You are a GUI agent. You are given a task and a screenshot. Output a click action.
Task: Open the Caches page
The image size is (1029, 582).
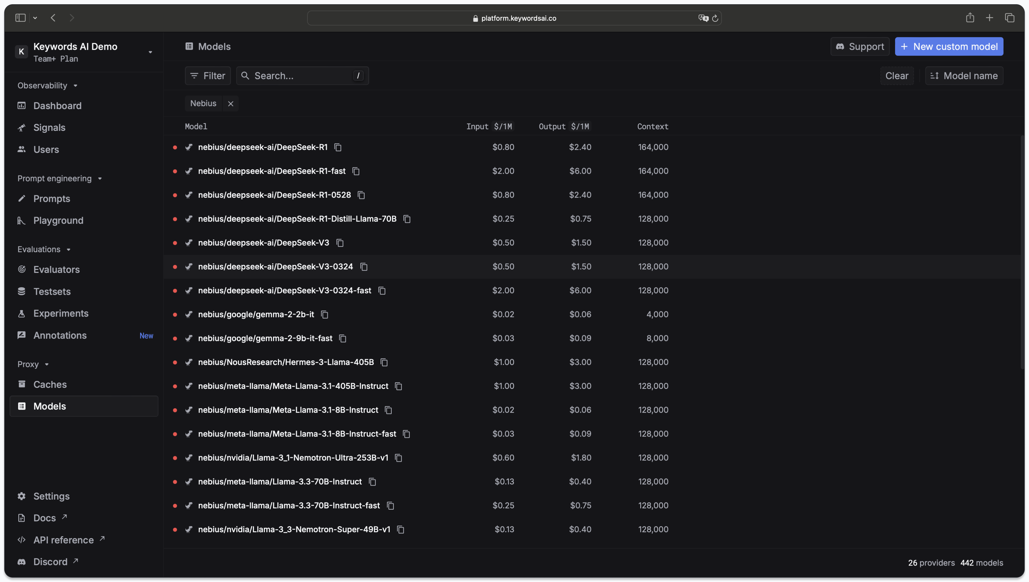click(84, 385)
